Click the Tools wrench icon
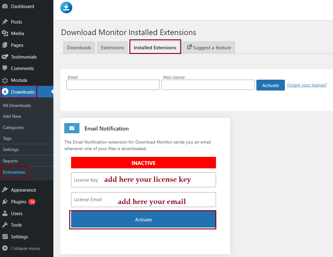333x257 pixels. pos(5,225)
